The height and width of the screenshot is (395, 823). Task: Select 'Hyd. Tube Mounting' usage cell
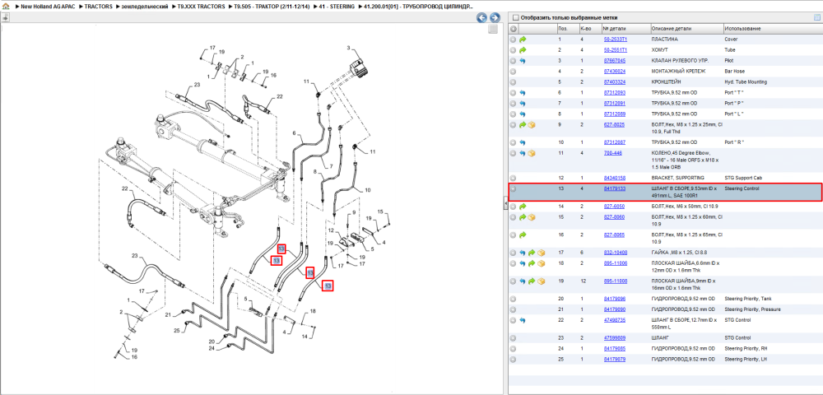click(x=746, y=82)
